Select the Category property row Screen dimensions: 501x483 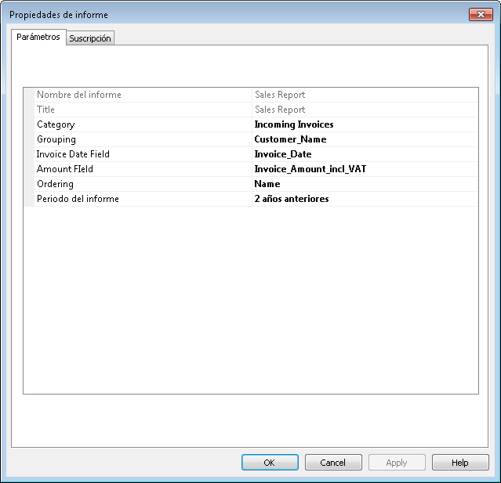tap(251, 124)
